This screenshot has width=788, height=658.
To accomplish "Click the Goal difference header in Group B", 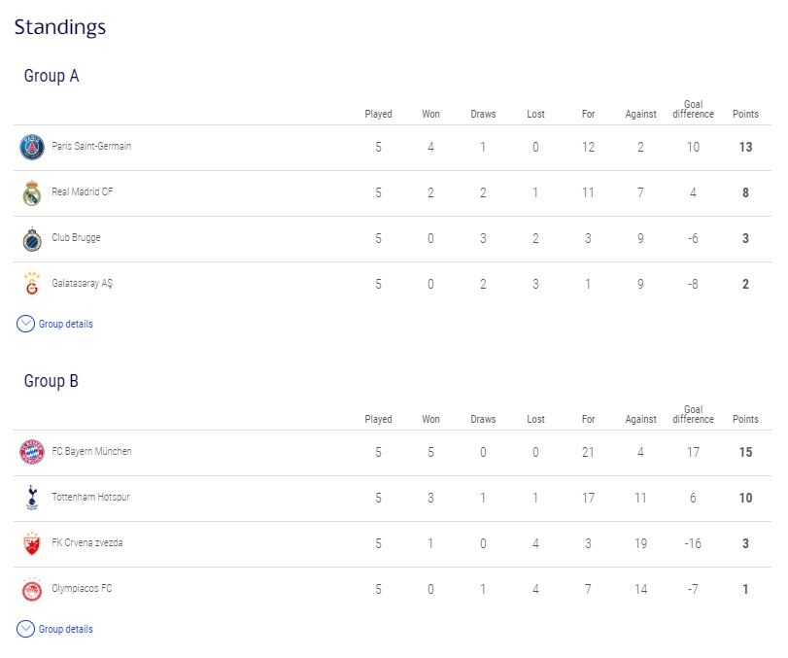I will 693,414.
